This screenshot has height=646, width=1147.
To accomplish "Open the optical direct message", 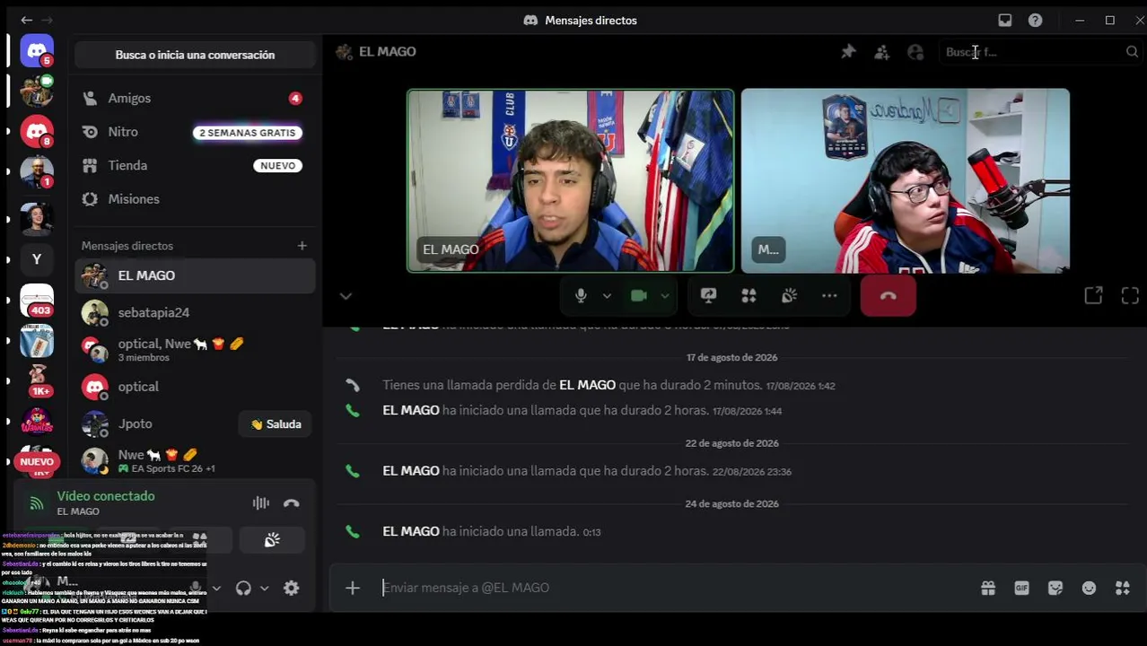I will coord(195,387).
